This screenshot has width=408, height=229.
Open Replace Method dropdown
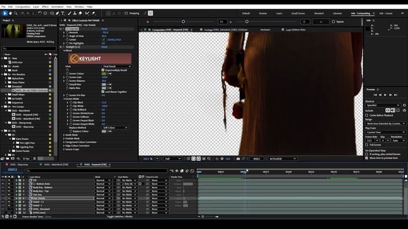[115, 128]
